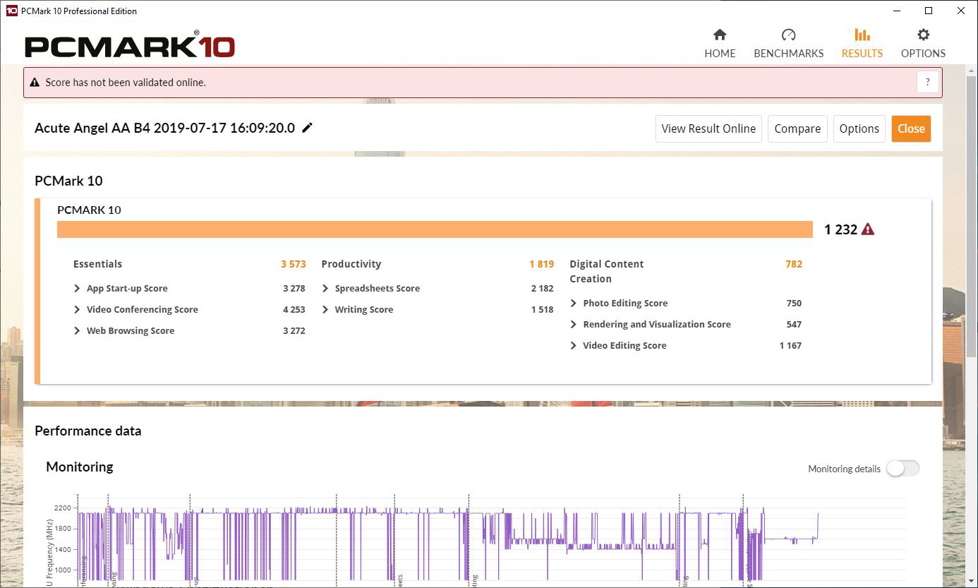Click the PCMark 10 logo
The image size is (978, 588).
(x=130, y=44)
